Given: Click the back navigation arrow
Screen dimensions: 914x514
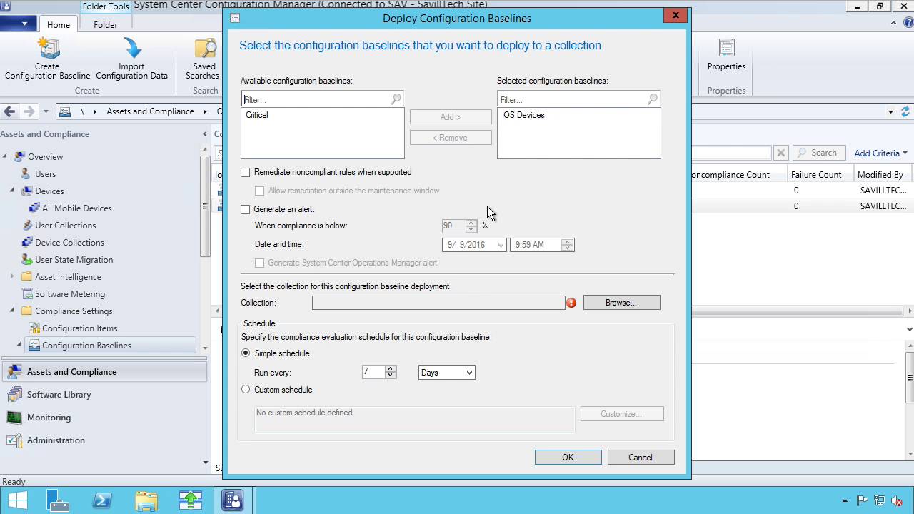Looking at the screenshot, I should tap(9, 111).
